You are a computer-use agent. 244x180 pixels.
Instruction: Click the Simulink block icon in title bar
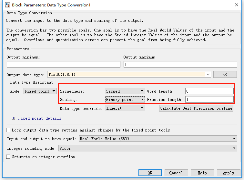pos(8,5)
